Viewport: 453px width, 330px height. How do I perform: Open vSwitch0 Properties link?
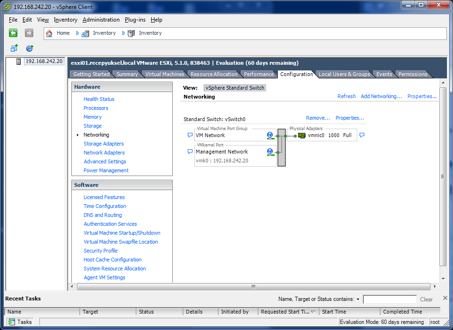[350, 118]
